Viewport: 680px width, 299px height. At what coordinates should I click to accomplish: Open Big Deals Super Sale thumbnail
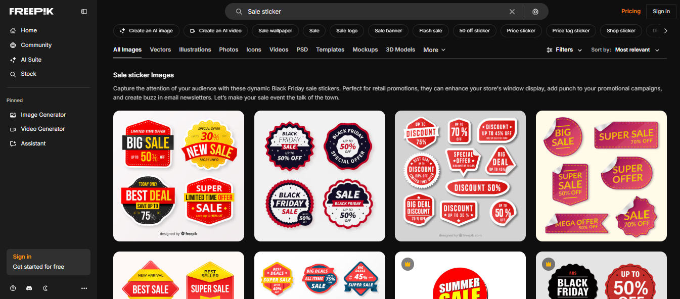pyautogui.click(x=320, y=275)
